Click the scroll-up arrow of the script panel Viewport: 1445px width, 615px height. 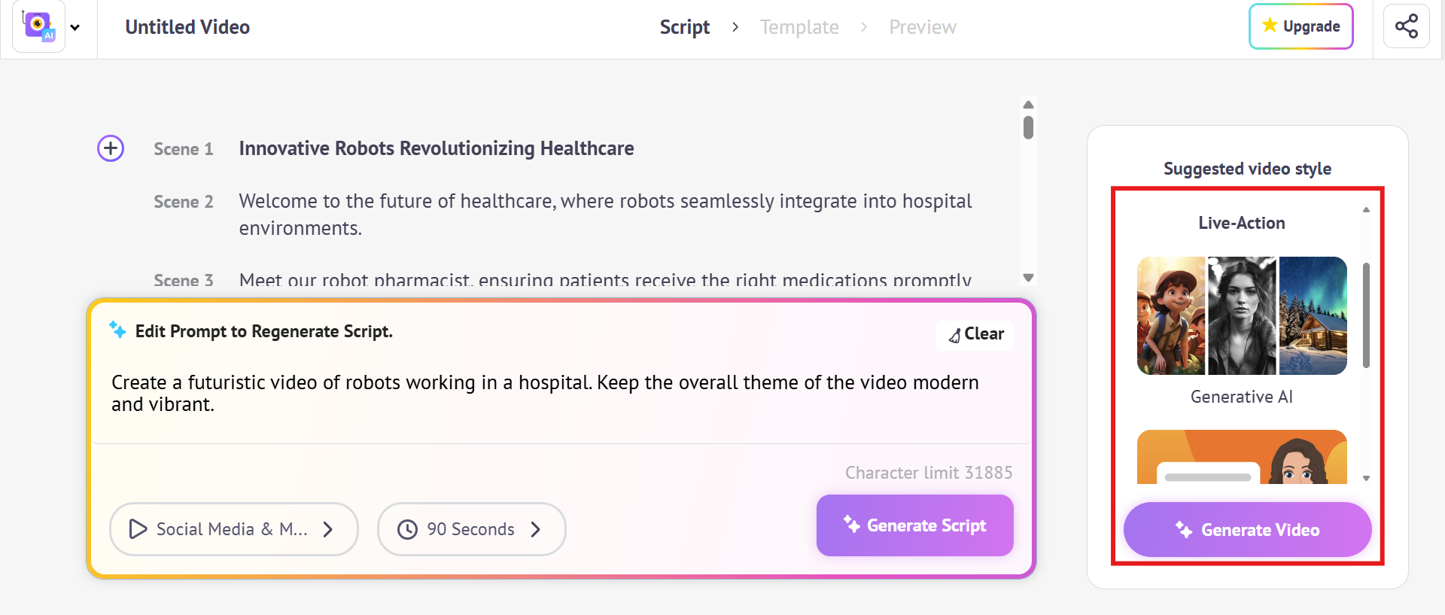click(x=1029, y=105)
